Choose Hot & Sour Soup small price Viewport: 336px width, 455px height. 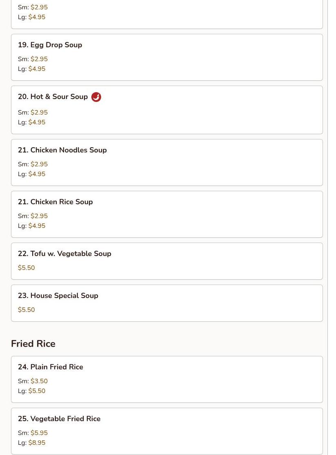(x=39, y=112)
